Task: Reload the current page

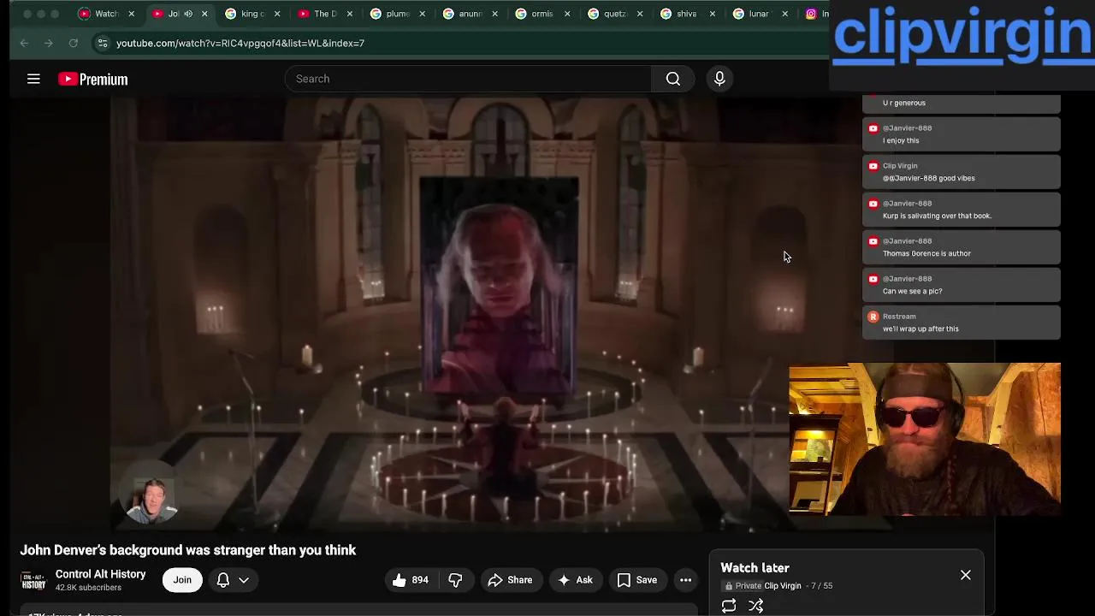Action: point(74,43)
